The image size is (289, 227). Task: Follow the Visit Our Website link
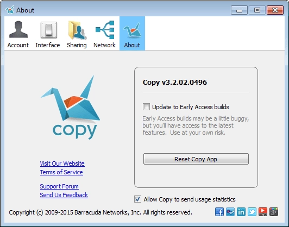(x=62, y=163)
